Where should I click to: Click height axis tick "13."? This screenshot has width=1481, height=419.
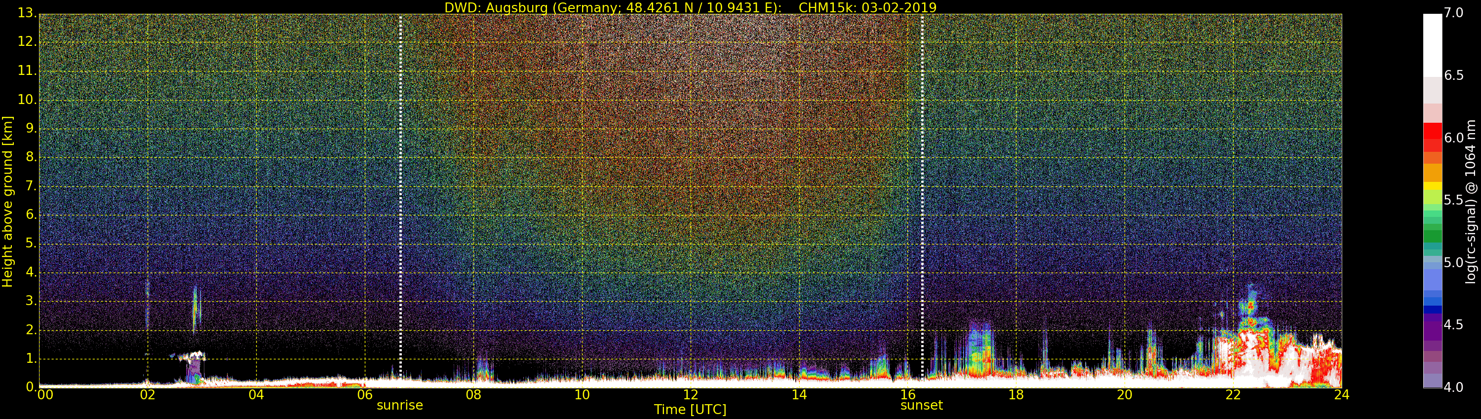[27, 13]
